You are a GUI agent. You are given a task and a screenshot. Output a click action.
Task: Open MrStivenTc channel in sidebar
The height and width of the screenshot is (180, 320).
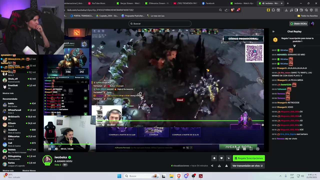click(19, 118)
